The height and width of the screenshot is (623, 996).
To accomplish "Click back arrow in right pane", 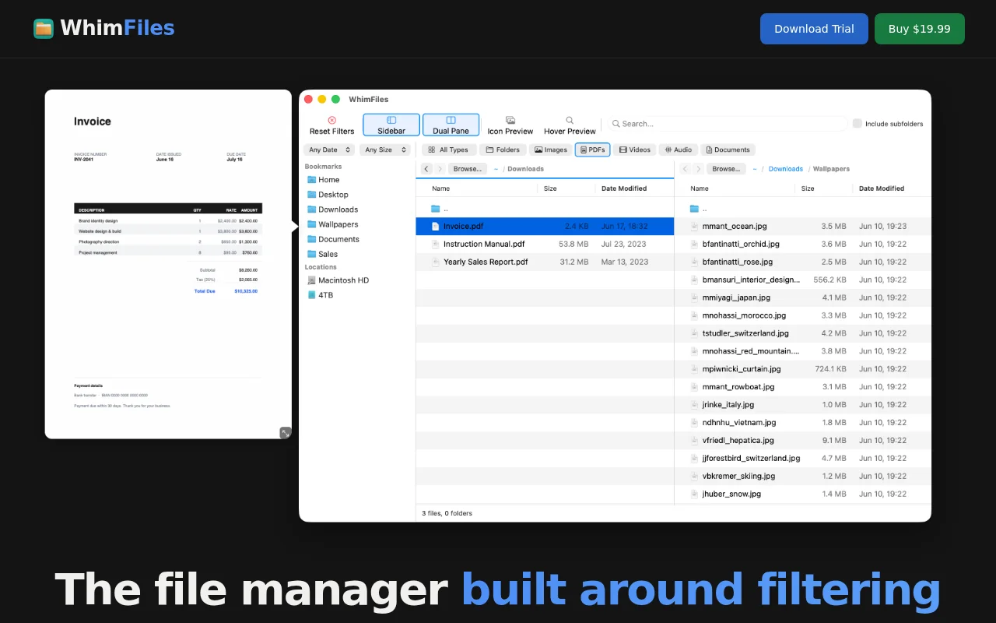I will pyautogui.click(x=685, y=169).
